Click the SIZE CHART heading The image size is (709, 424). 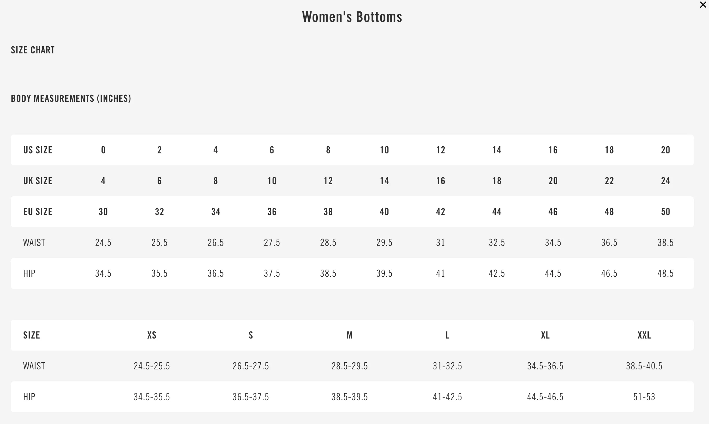click(33, 50)
